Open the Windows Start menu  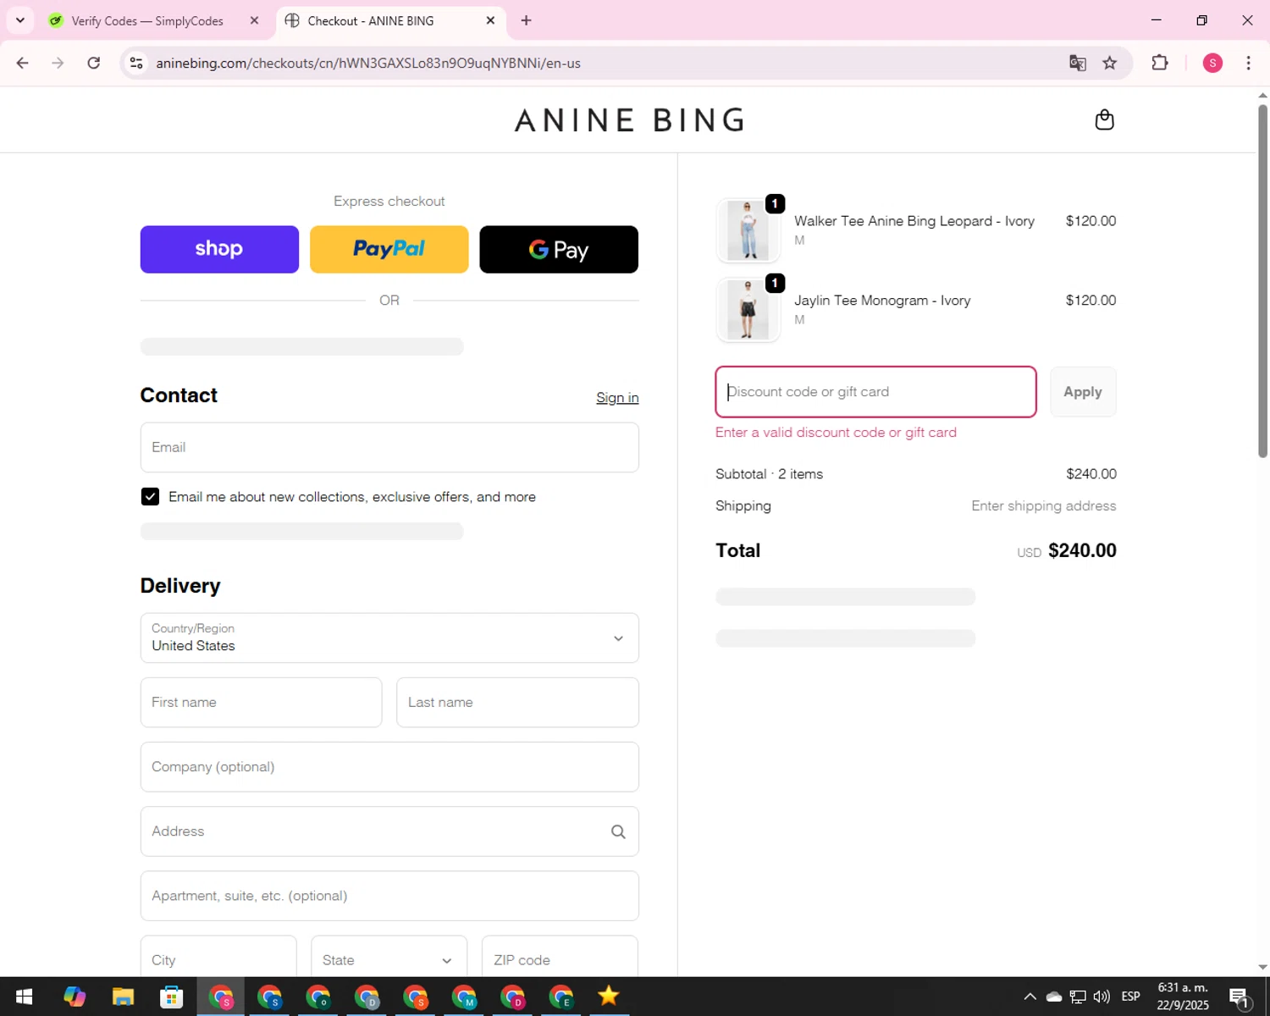[x=24, y=997]
